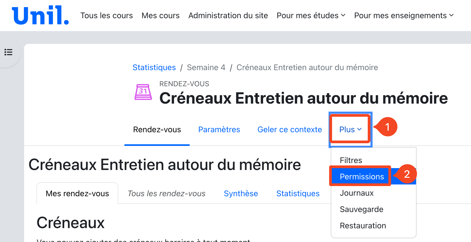471x242 pixels.
Task: Choose Filtres from the Plus menu
Action: coord(351,160)
